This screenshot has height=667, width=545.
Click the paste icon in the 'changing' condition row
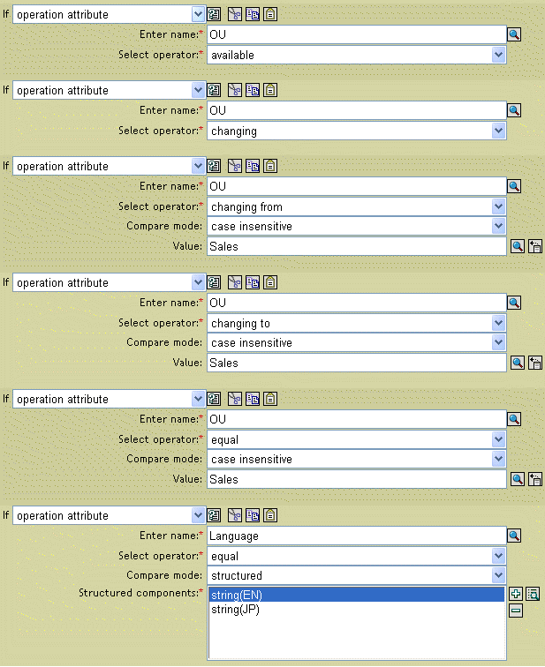pyautogui.click(x=270, y=91)
